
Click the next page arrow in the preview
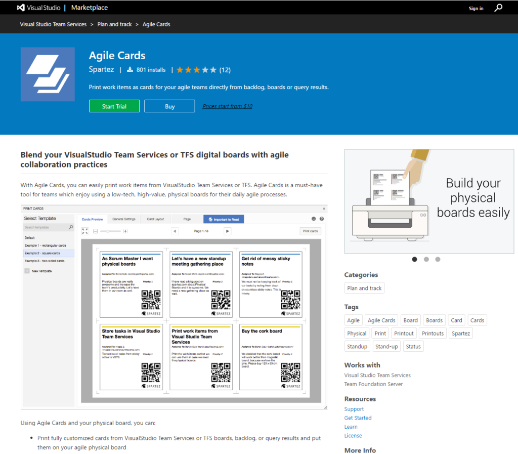227,230
